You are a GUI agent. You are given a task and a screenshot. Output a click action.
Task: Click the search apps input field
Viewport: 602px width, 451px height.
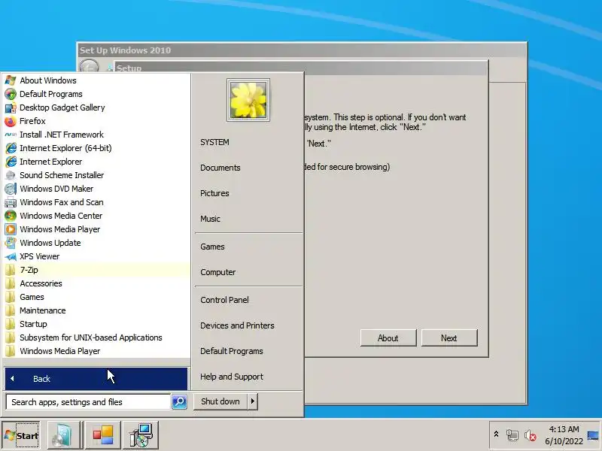point(88,402)
